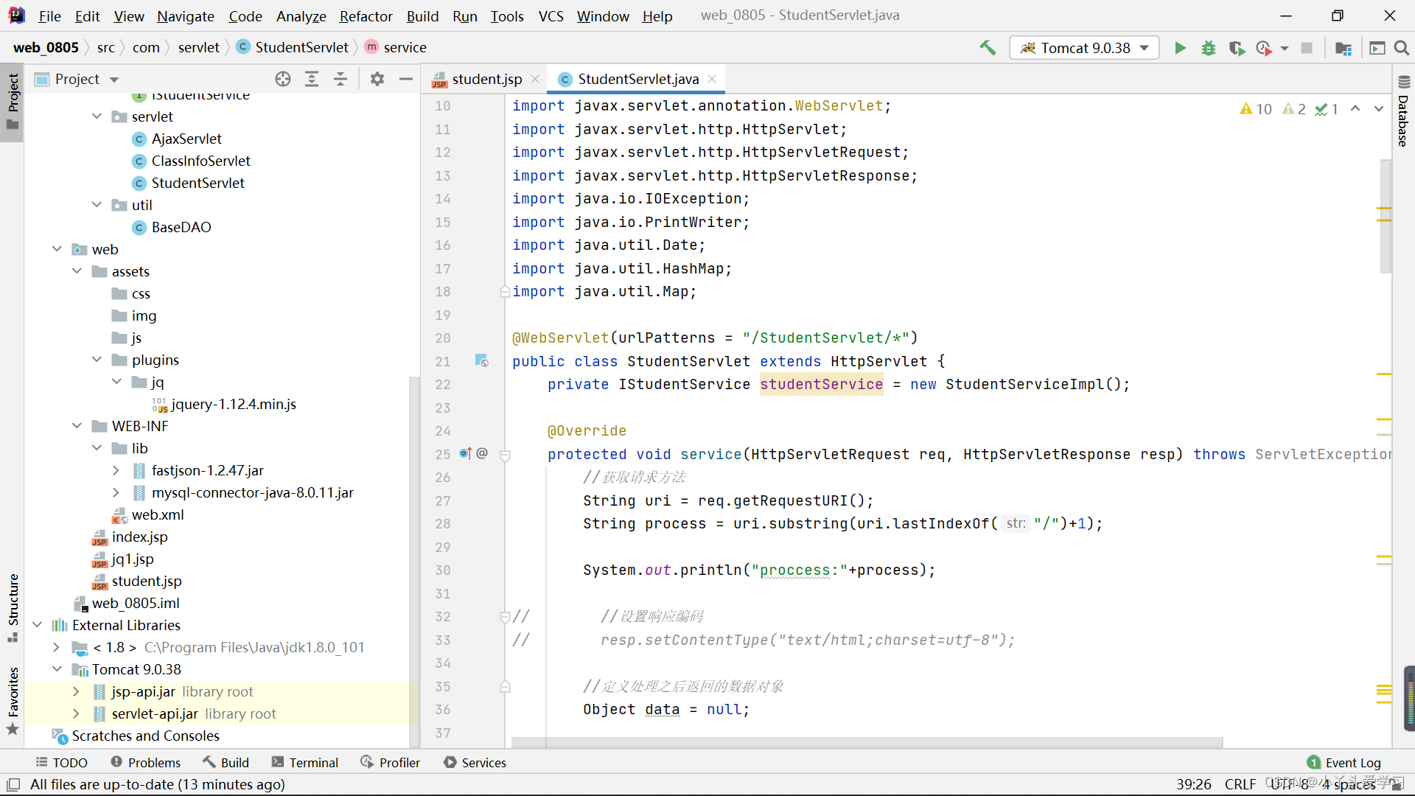Open the Problems tool window
Viewport: 1415px width, 796px height.
pyautogui.click(x=145, y=762)
